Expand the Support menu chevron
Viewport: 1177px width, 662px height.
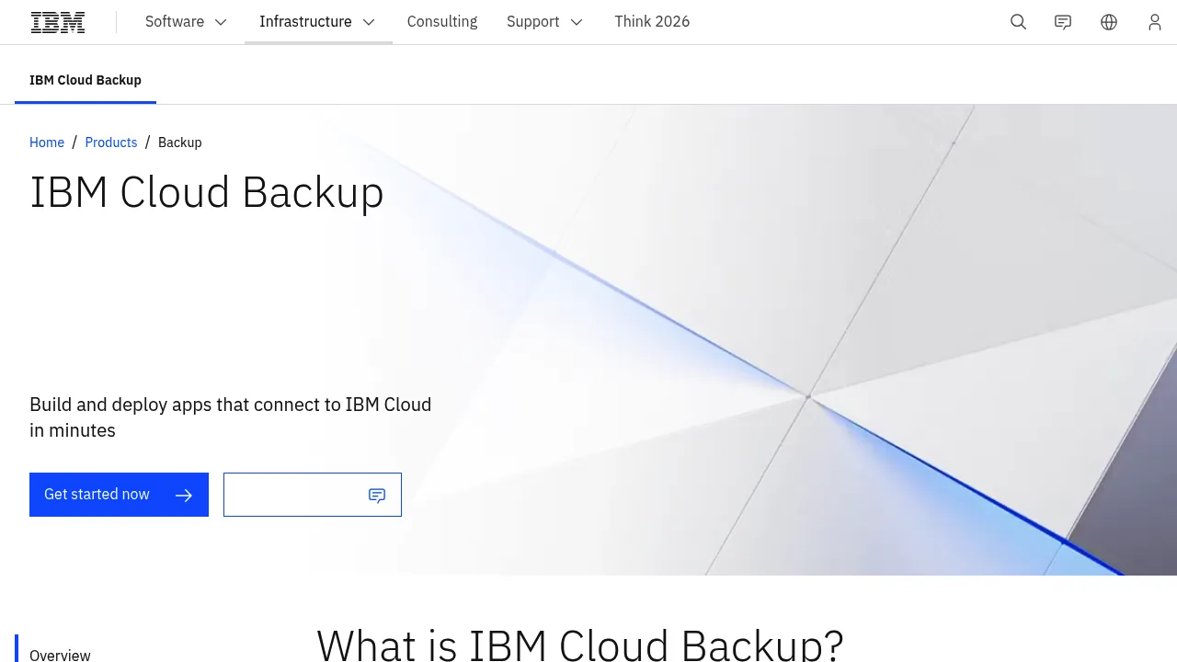pyautogui.click(x=577, y=22)
